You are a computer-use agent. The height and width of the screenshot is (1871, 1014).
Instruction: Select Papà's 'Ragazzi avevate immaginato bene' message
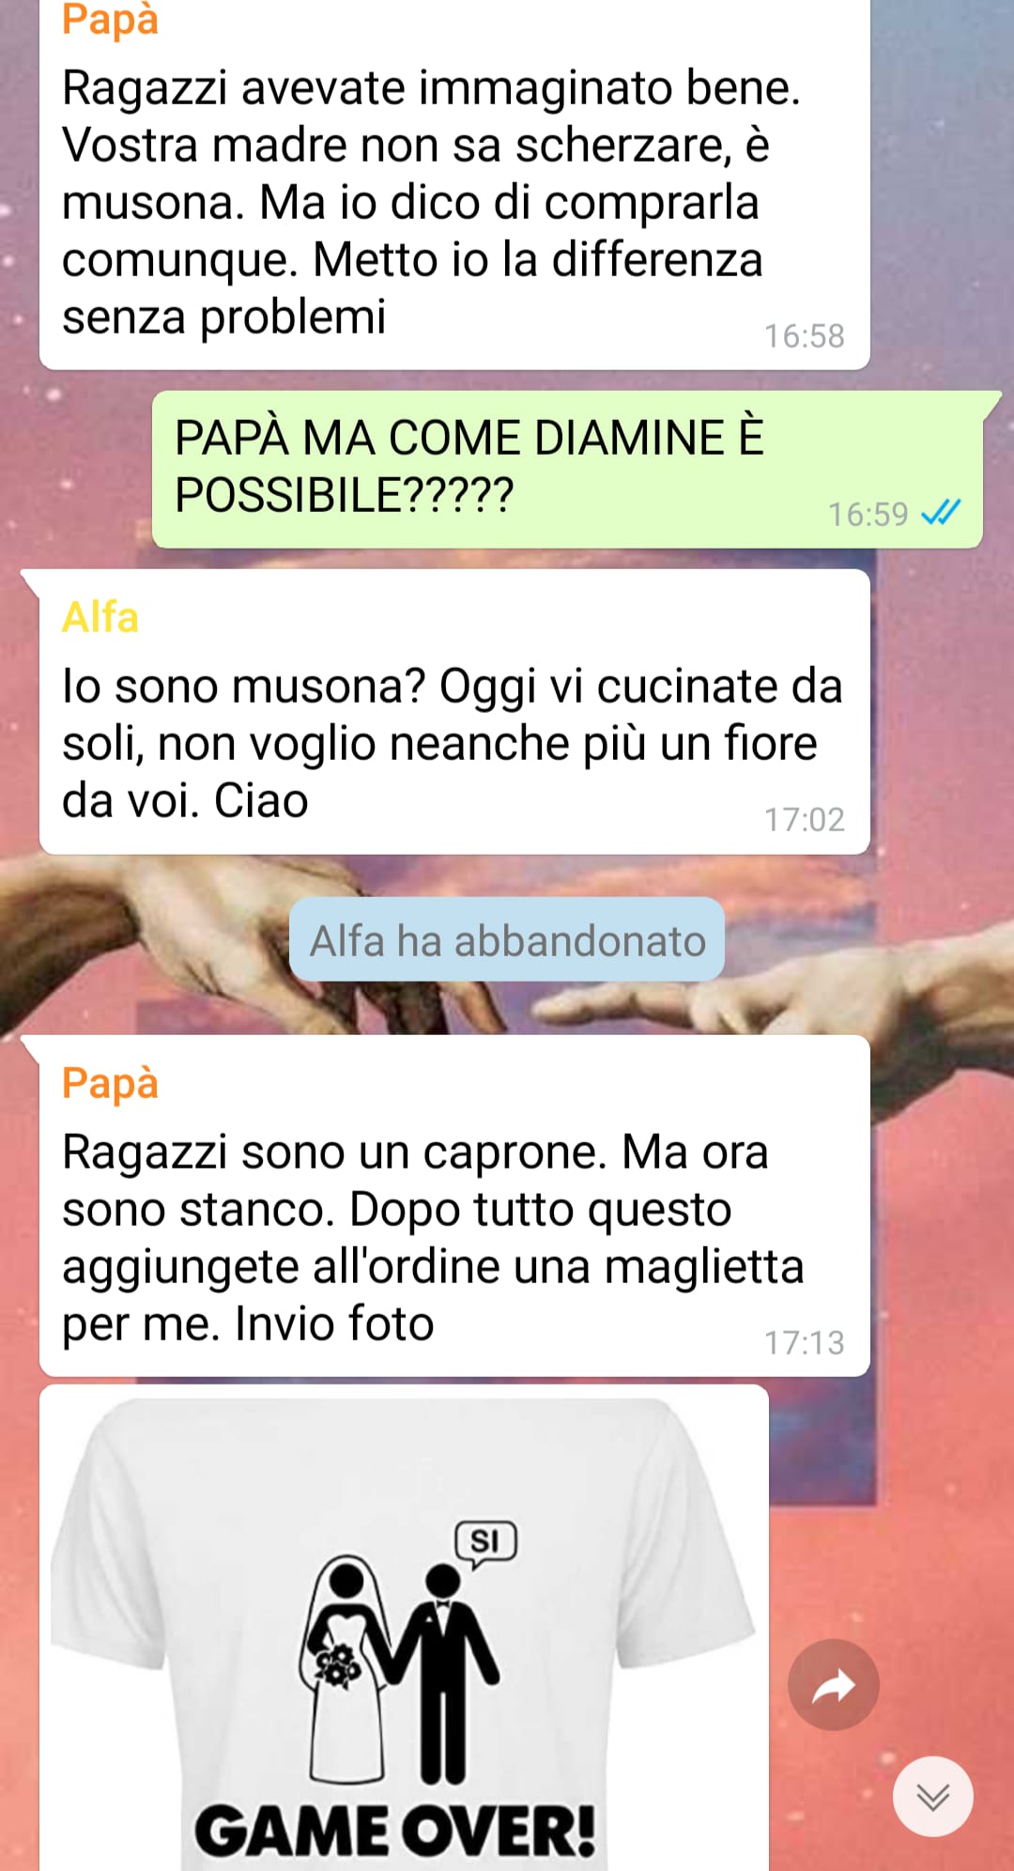click(454, 183)
